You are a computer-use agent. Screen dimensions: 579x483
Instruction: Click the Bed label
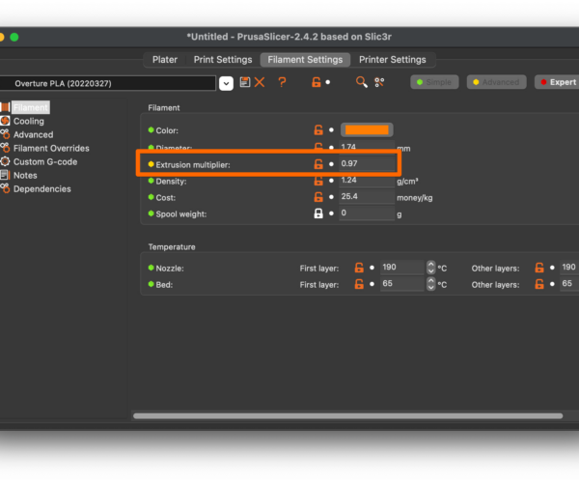click(x=164, y=285)
